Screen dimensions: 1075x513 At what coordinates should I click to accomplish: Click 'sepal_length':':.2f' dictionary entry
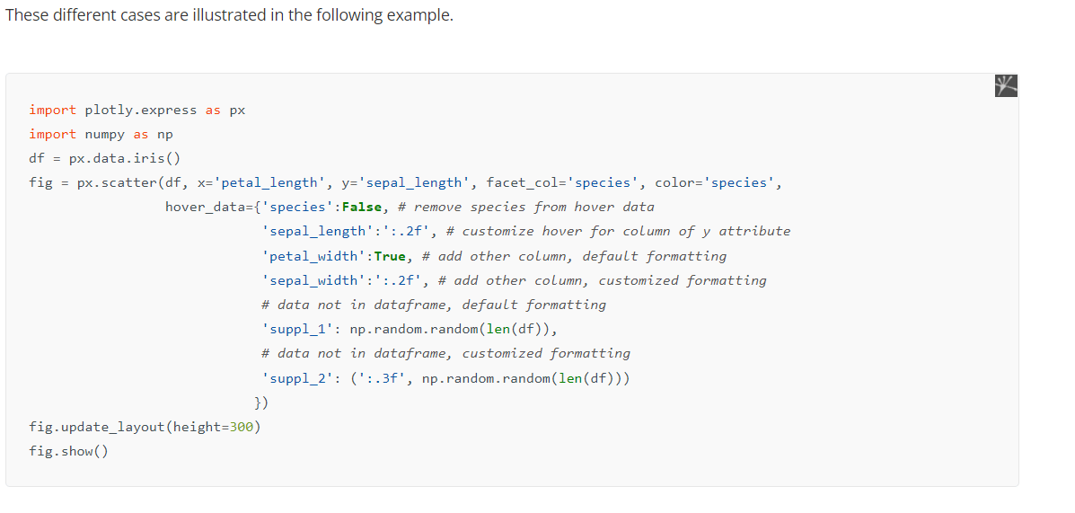(348, 231)
